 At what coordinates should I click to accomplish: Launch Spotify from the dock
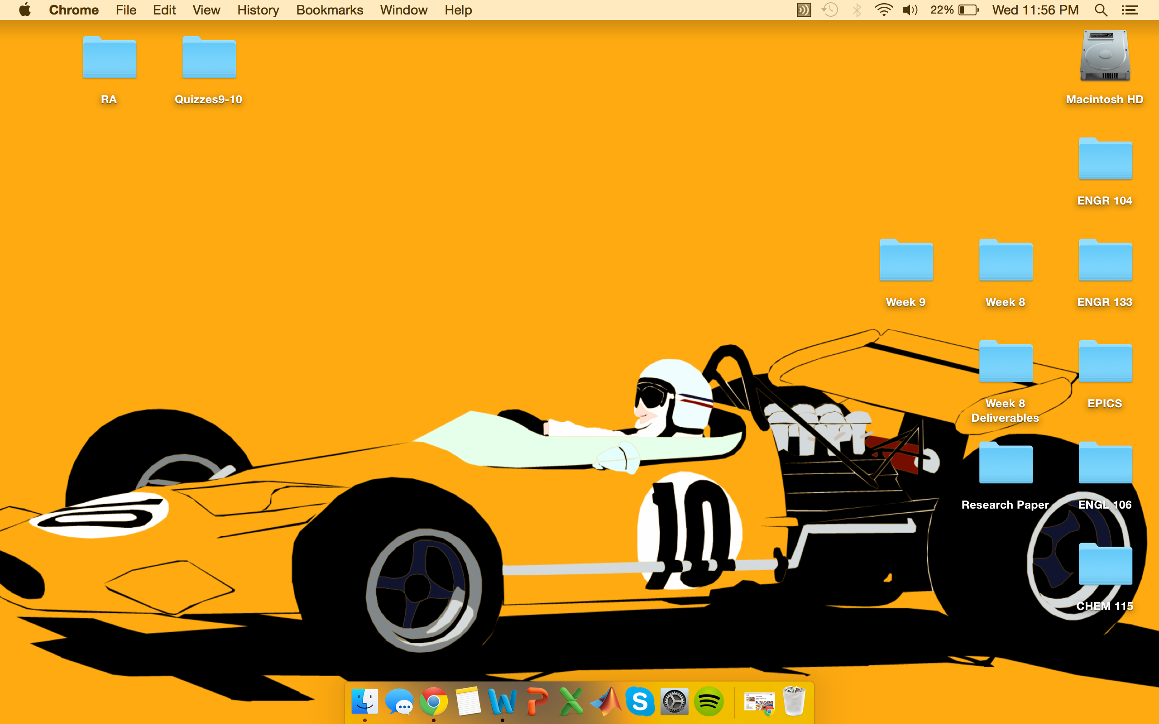pos(709,701)
